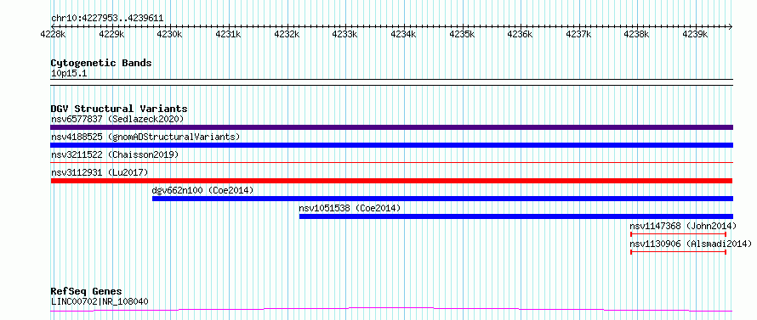Click the 4234k ruler tick label
Viewport: 757px width, 320px height.
point(404,34)
